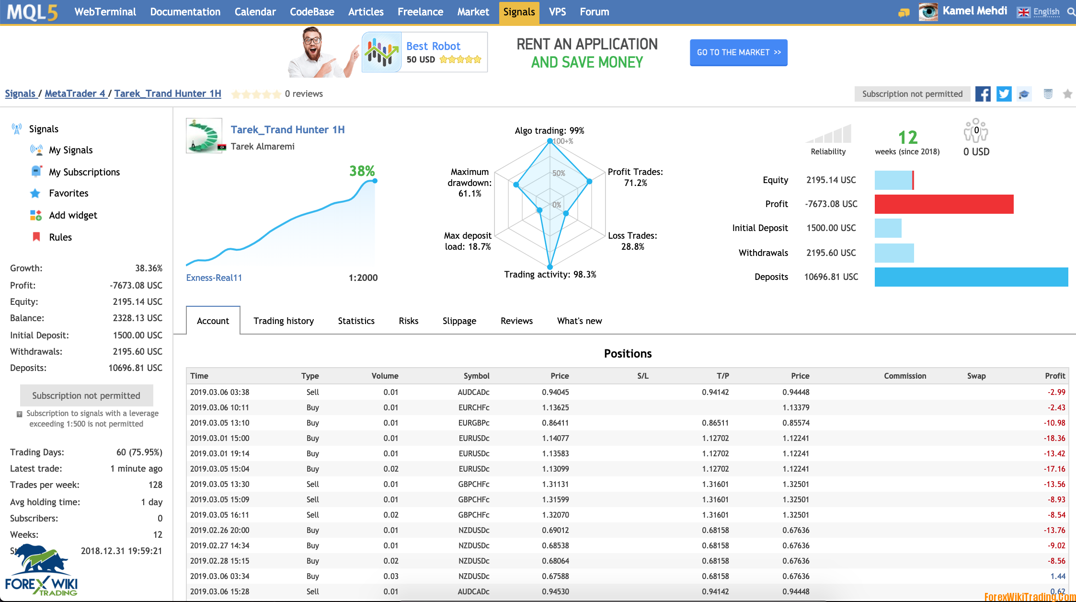The height and width of the screenshot is (602, 1076).
Task: Open the Documentation menu item
Action: (185, 12)
